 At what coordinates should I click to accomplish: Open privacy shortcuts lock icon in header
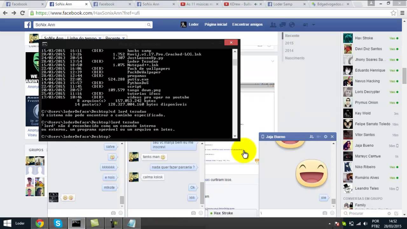tap(306, 25)
